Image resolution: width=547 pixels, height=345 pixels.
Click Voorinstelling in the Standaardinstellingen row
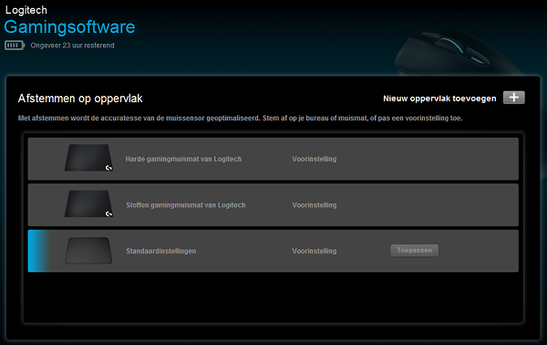pyautogui.click(x=315, y=251)
